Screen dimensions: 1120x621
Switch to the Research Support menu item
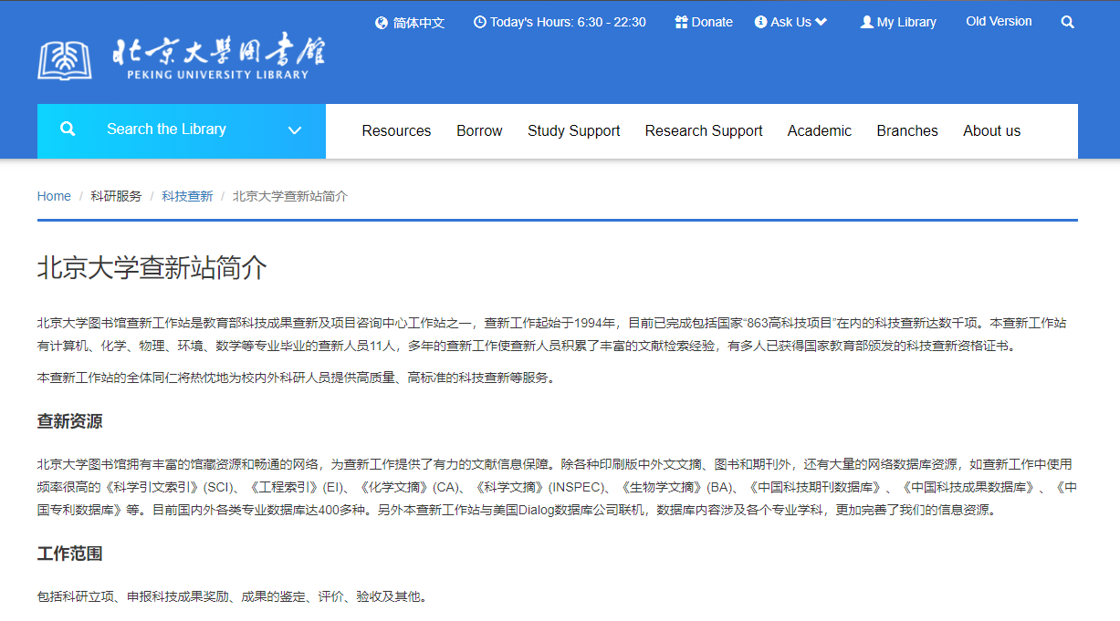(704, 130)
